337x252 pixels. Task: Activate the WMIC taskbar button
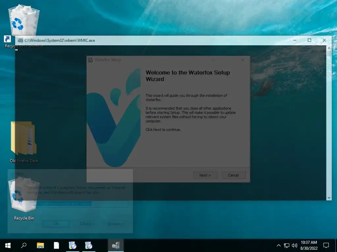[x=116, y=245]
